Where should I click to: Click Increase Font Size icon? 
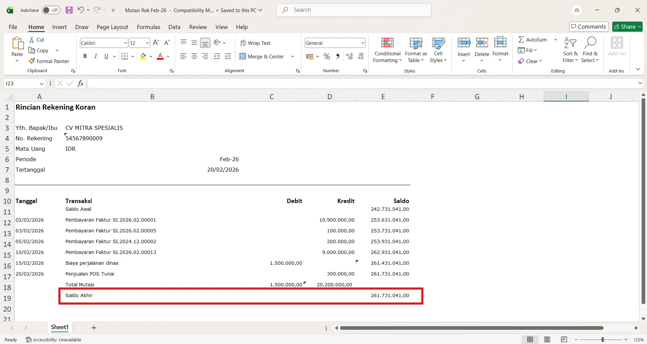click(x=156, y=43)
